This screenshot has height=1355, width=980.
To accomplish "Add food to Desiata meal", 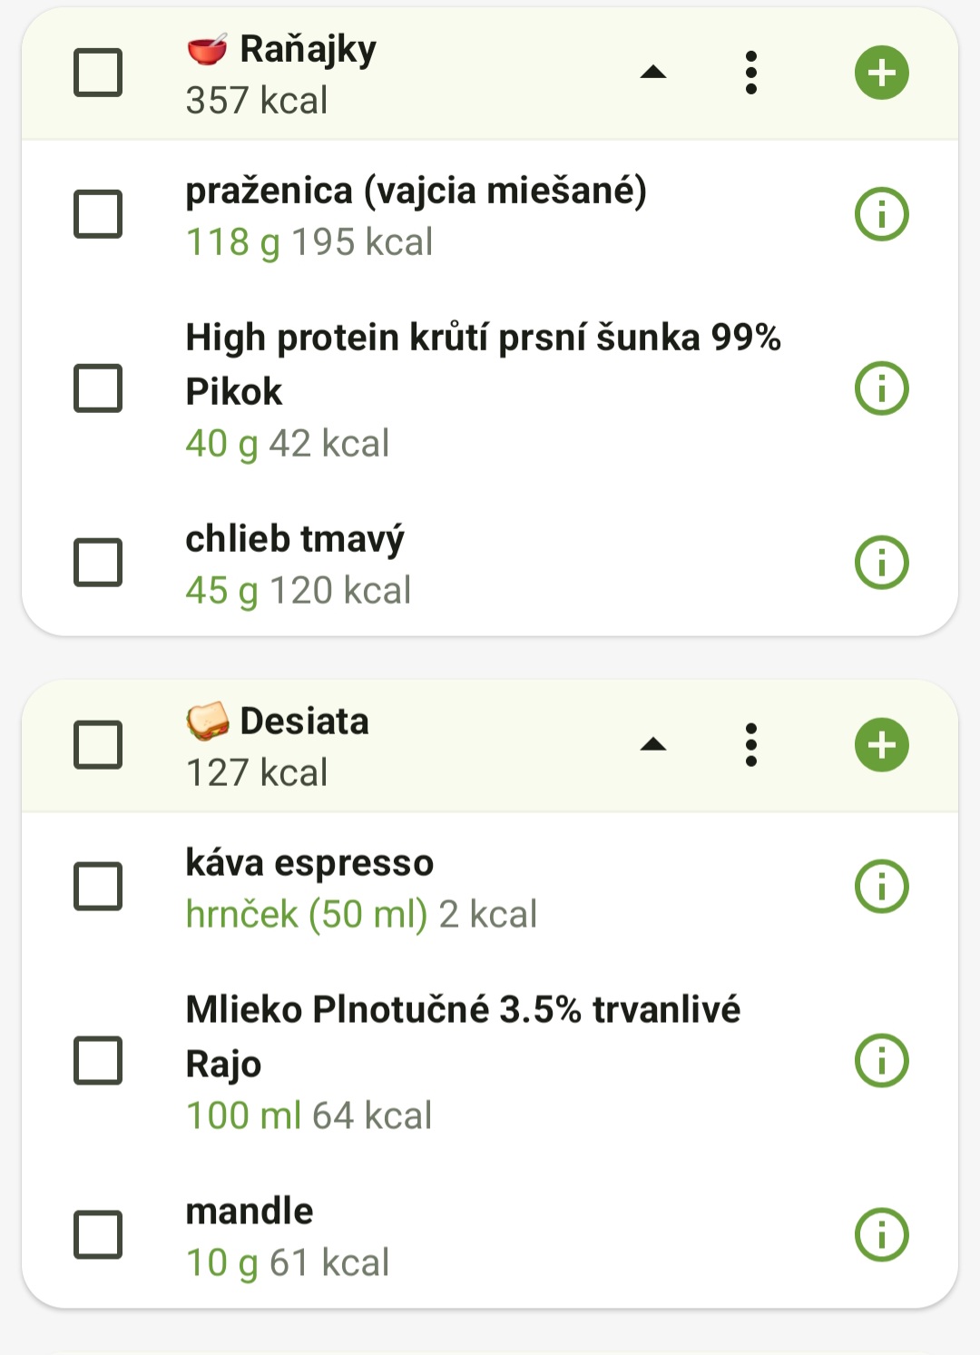I will coord(881,745).
